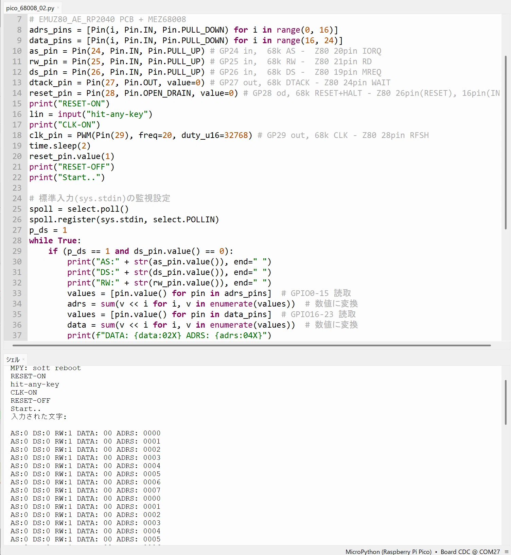
Task: Click the spoll.register(sys.stdin, select.POLLIN) line
Action: (x=124, y=220)
